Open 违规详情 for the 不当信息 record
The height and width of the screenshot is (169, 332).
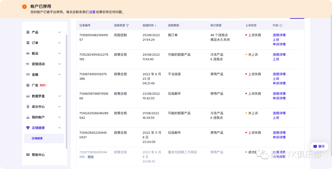tap(279, 74)
